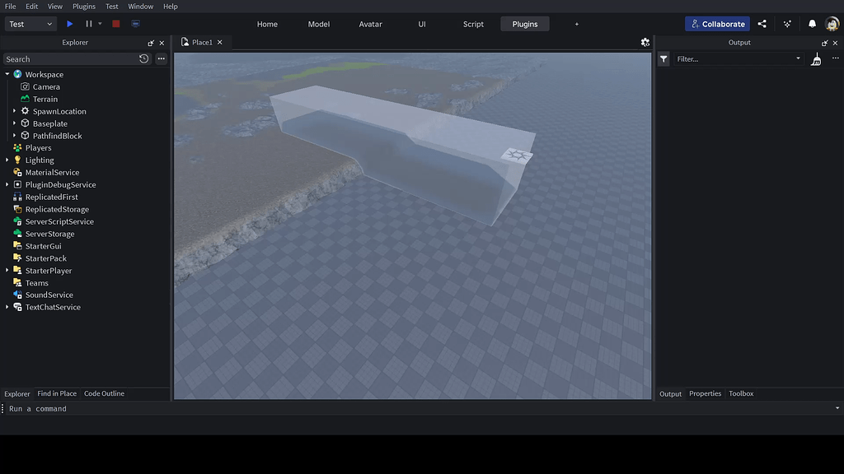Click the Output filter funnel icon
844x474 pixels.
coord(663,59)
